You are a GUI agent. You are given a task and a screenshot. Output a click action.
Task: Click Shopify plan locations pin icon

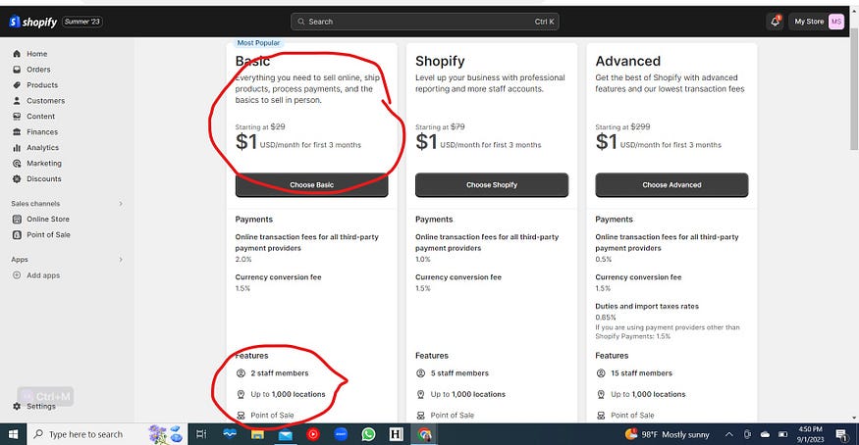click(421, 394)
